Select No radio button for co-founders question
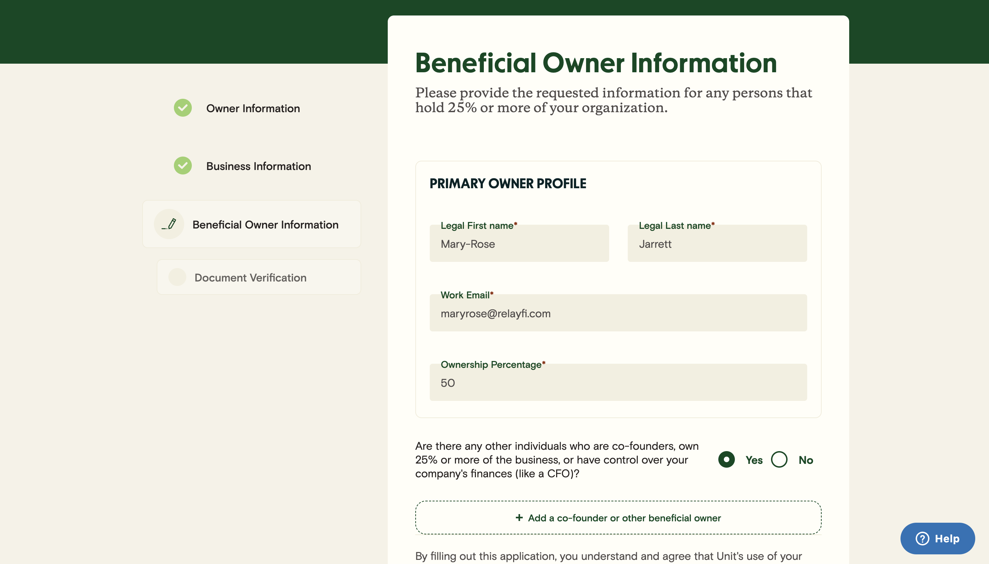This screenshot has width=989, height=564. pyautogui.click(x=779, y=459)
